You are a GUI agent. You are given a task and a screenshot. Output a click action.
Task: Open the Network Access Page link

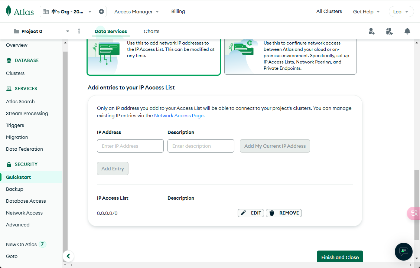(179, 115)
